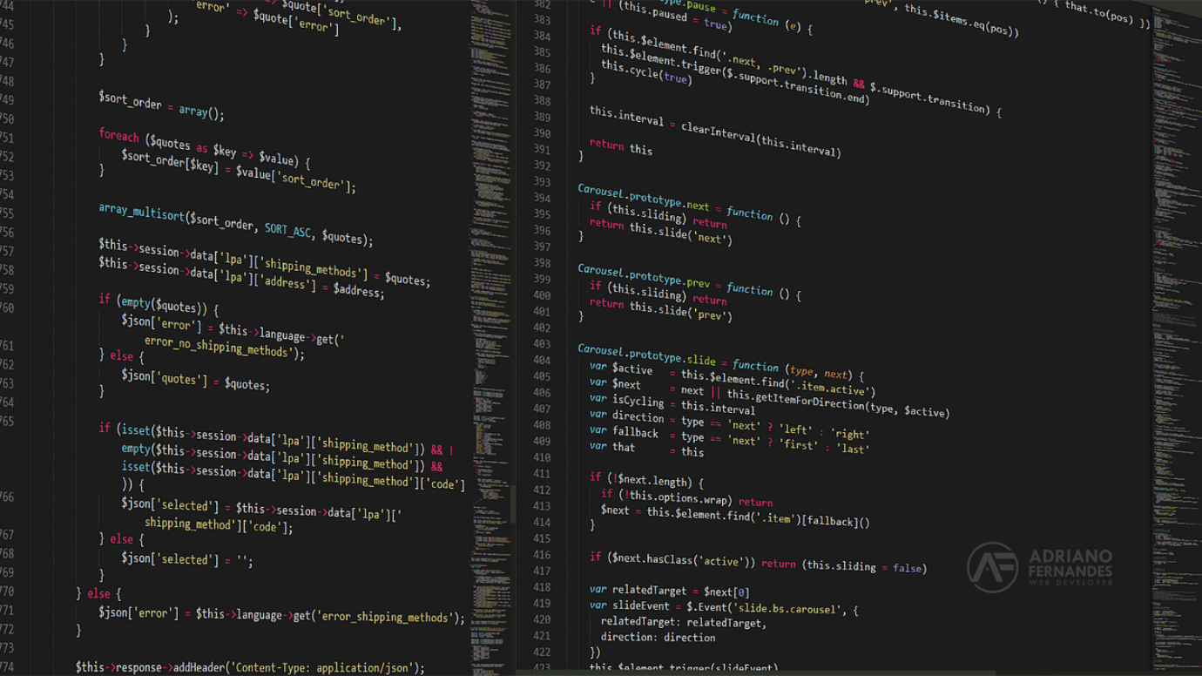
Task: Click the 'return this' line at 391
Action: pos(621,146)
